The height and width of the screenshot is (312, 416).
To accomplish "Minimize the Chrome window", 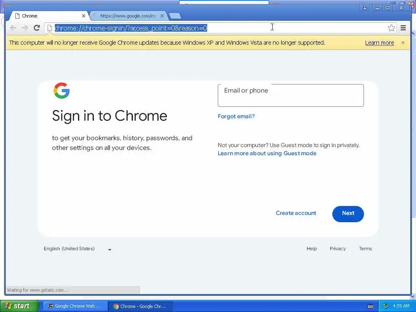I will click(x=377, y=8).
